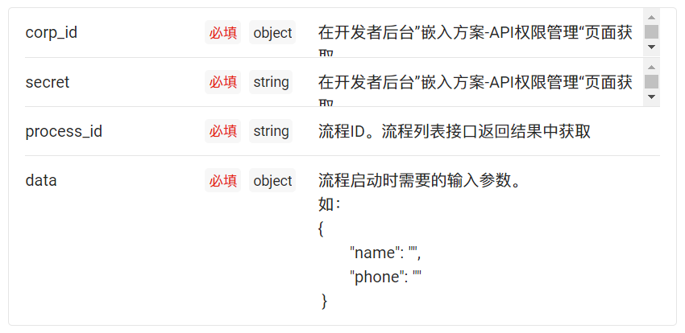Click the 必填 badge beside data
Viewport: 685px width, 333px height.
click(222, 180)
